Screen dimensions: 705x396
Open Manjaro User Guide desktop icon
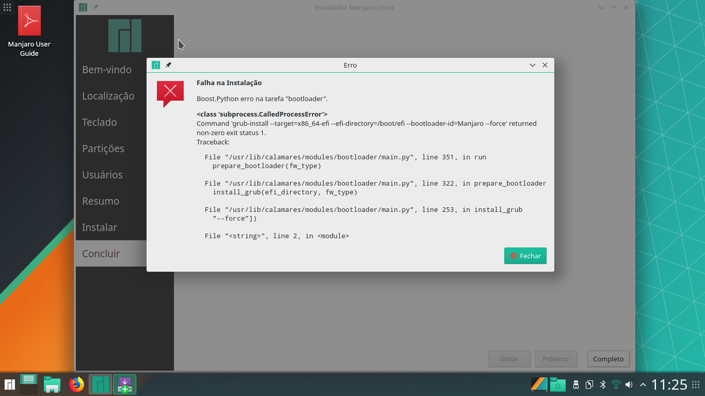29,31
